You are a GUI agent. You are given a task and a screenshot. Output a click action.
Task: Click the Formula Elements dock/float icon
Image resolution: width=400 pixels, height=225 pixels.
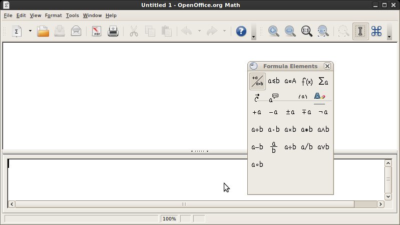click(253, 66)
